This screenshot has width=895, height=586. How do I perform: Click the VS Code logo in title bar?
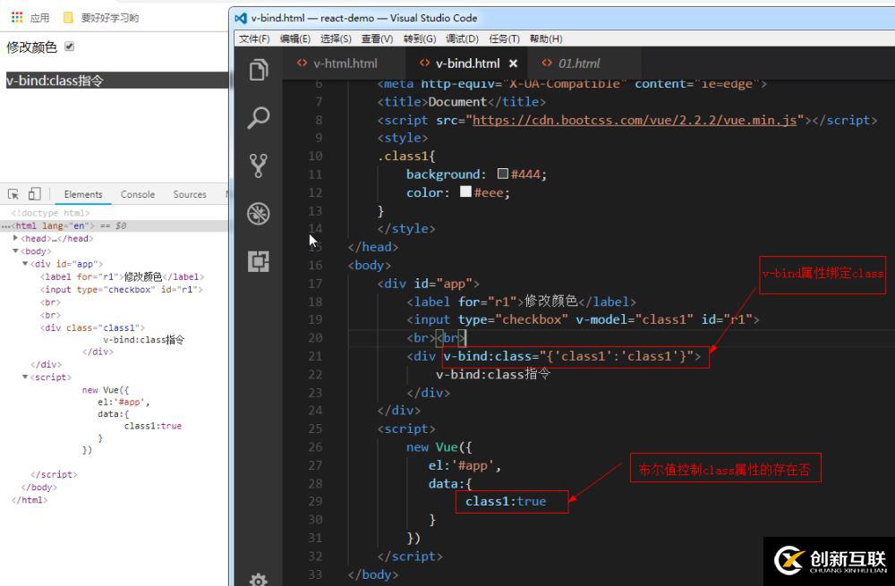pyautogui.click(x=241, y=18)
